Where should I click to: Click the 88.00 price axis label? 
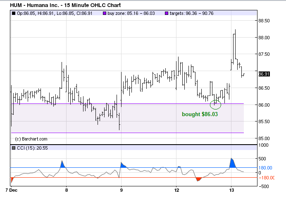pos(264,38)
